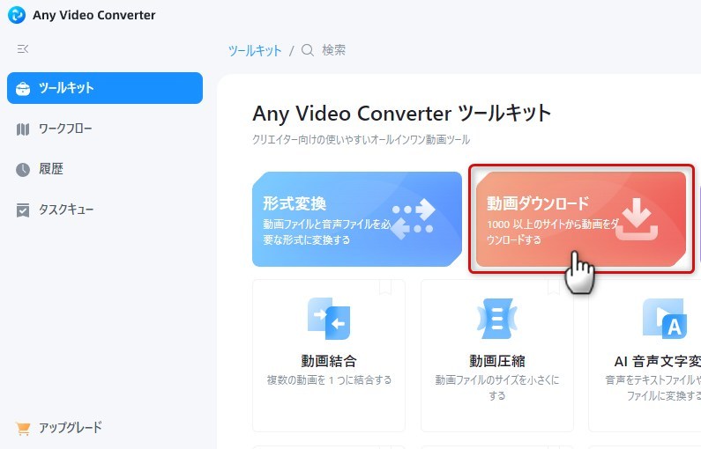Click the search magnifier icon
Viewport: 701px width, 449px height.
(308, 50)
